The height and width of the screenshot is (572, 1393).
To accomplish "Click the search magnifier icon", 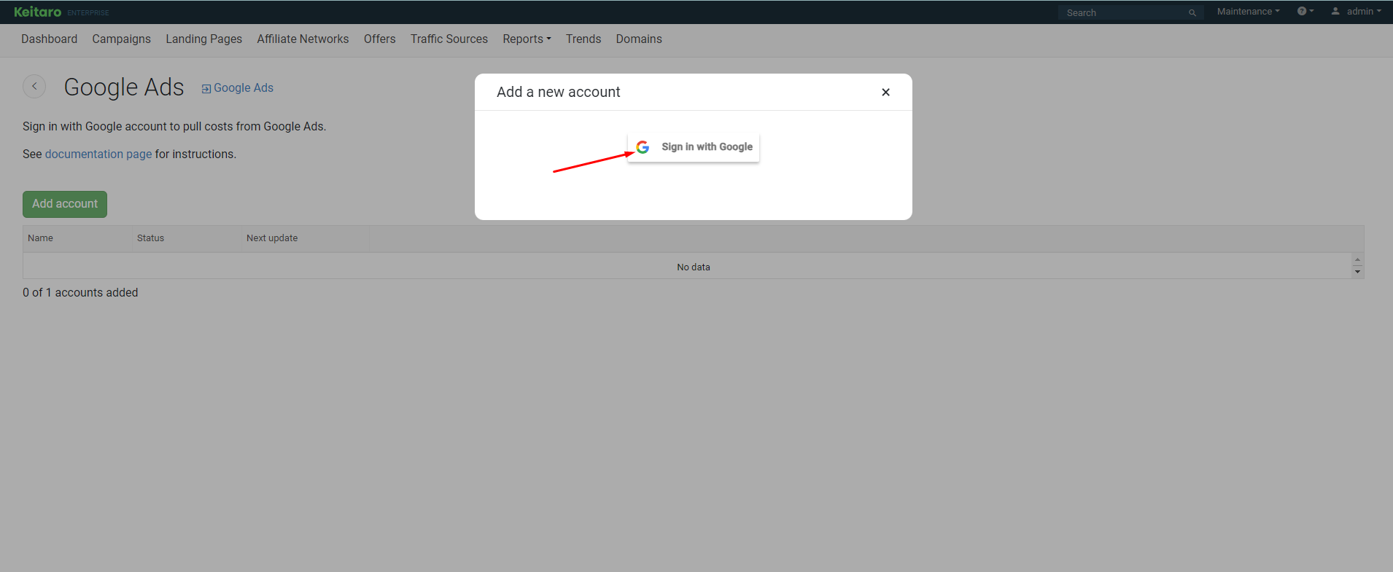I will point(1192,13).
